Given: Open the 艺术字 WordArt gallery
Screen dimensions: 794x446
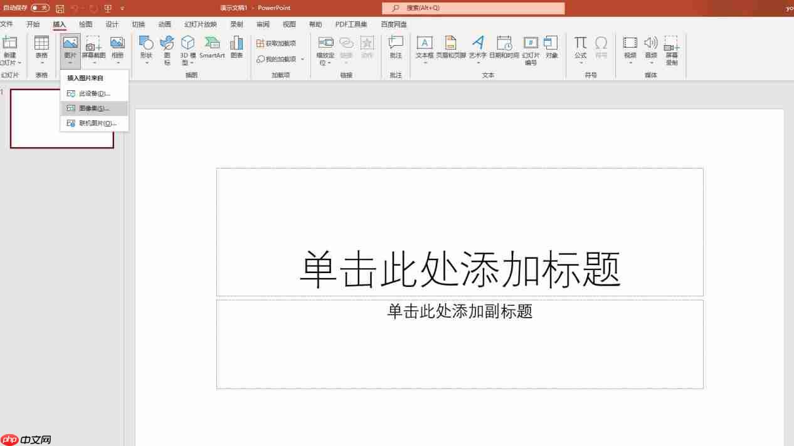Looking at the screenshot, I should pyautogui.click(x=478, y=50).
